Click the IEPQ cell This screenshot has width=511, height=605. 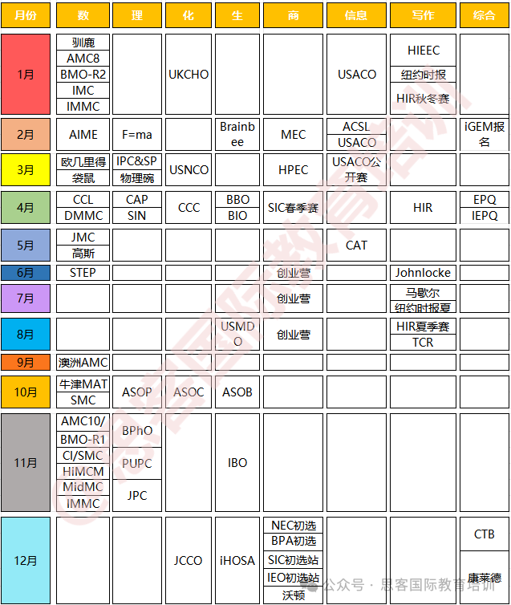(x=485, y=216)
